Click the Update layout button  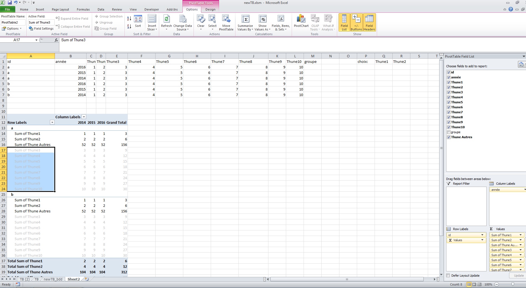[518, 276]
